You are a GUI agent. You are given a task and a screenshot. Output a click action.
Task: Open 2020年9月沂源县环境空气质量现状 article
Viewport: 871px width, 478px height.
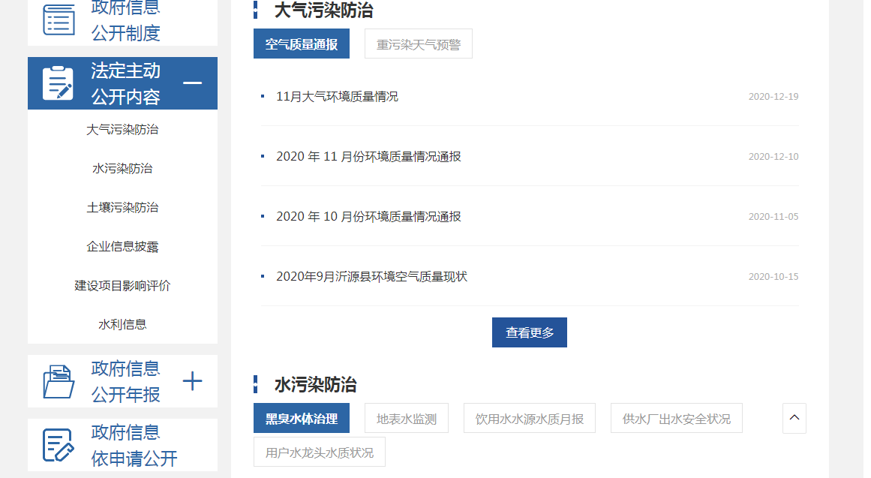coord(371,276)
